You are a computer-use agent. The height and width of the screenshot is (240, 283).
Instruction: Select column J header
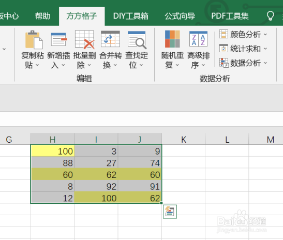coord(140,139)
